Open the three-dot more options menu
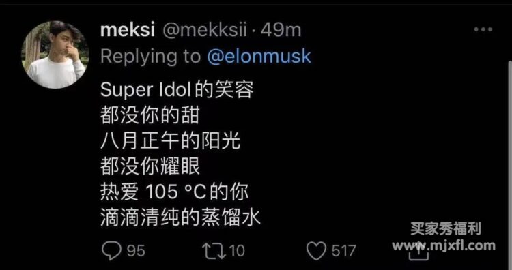512x270 pixels. click(x=483, y=30)
